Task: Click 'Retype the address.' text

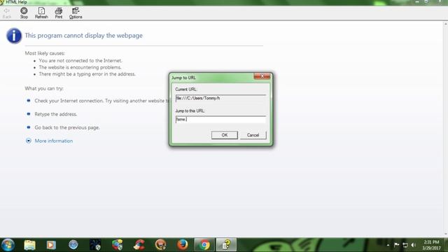Action: 56,114
